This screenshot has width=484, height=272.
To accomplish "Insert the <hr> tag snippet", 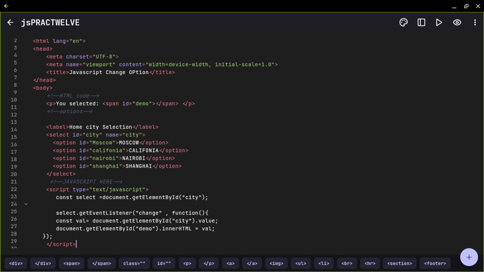I will (x=370, y=263).
